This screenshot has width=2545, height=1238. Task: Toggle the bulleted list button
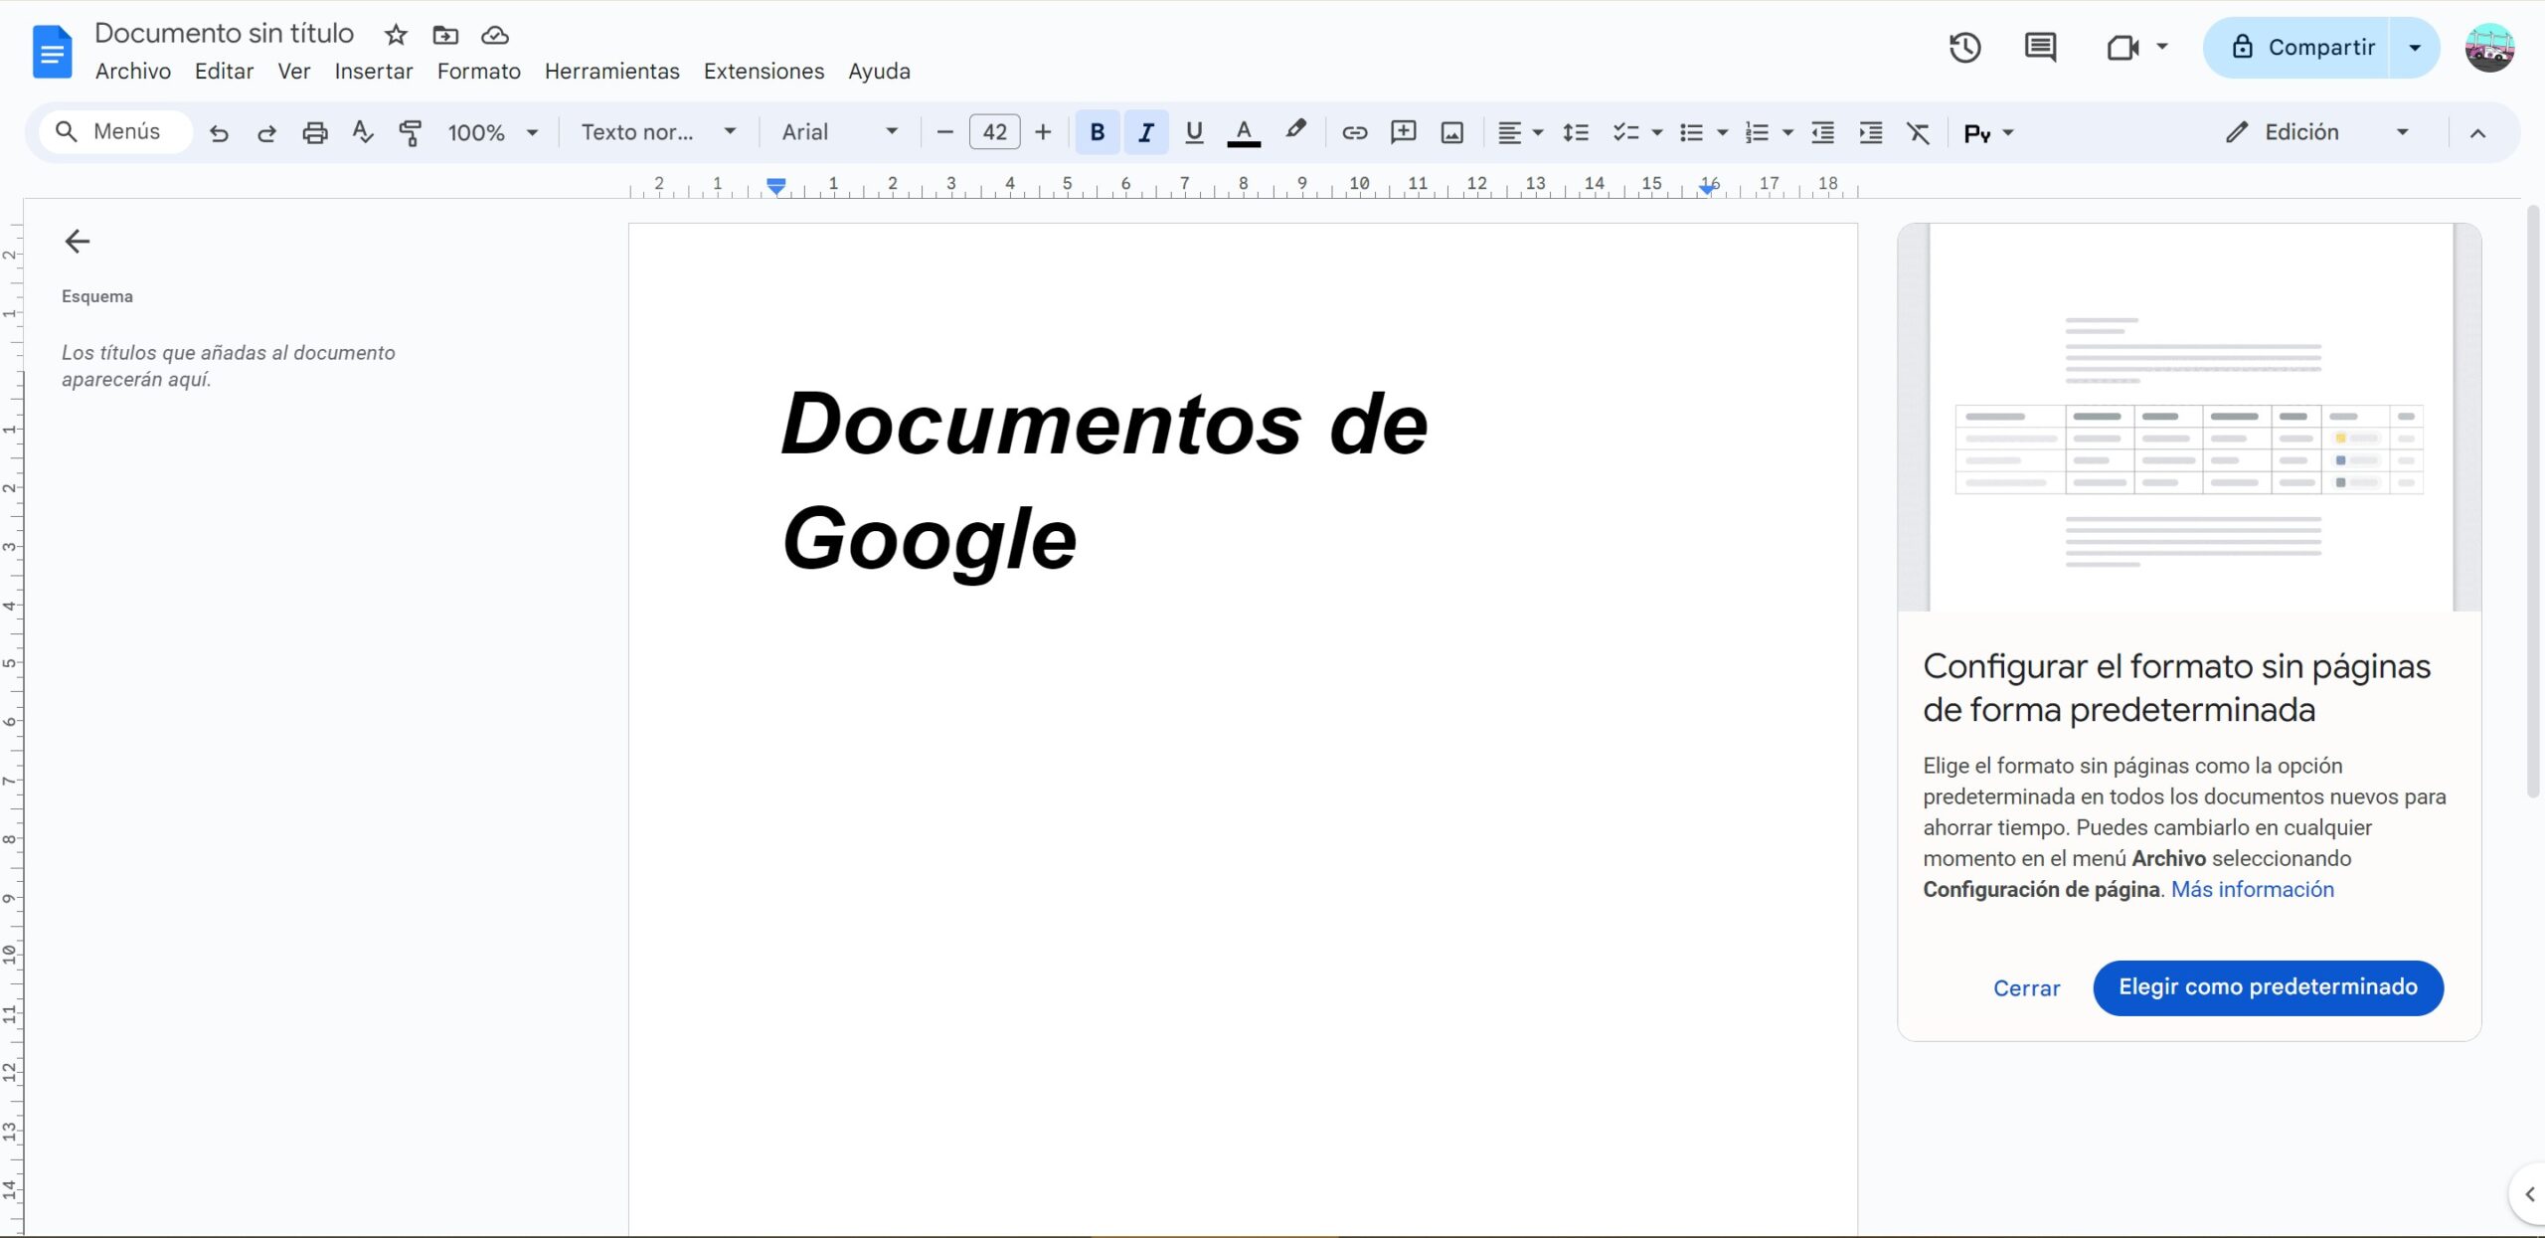click(1691, 132)
